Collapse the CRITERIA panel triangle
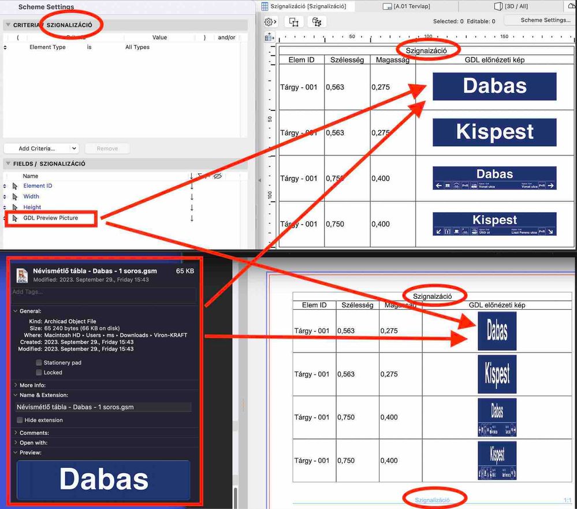 click(x=8, y=25)
